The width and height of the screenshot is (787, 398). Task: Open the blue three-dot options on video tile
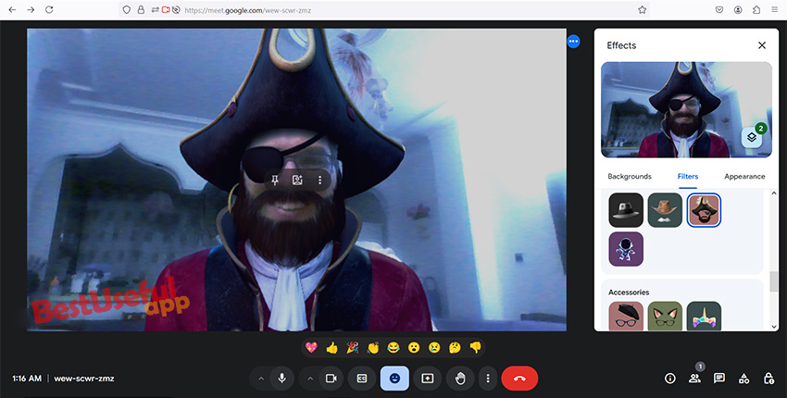pos(574,41)
